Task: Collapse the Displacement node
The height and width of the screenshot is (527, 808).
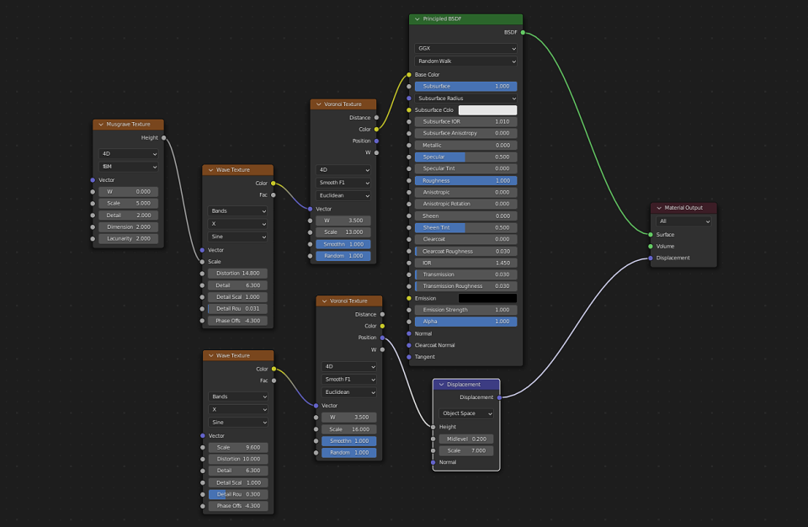Action: pyautogui.click(x=441, y=385)
